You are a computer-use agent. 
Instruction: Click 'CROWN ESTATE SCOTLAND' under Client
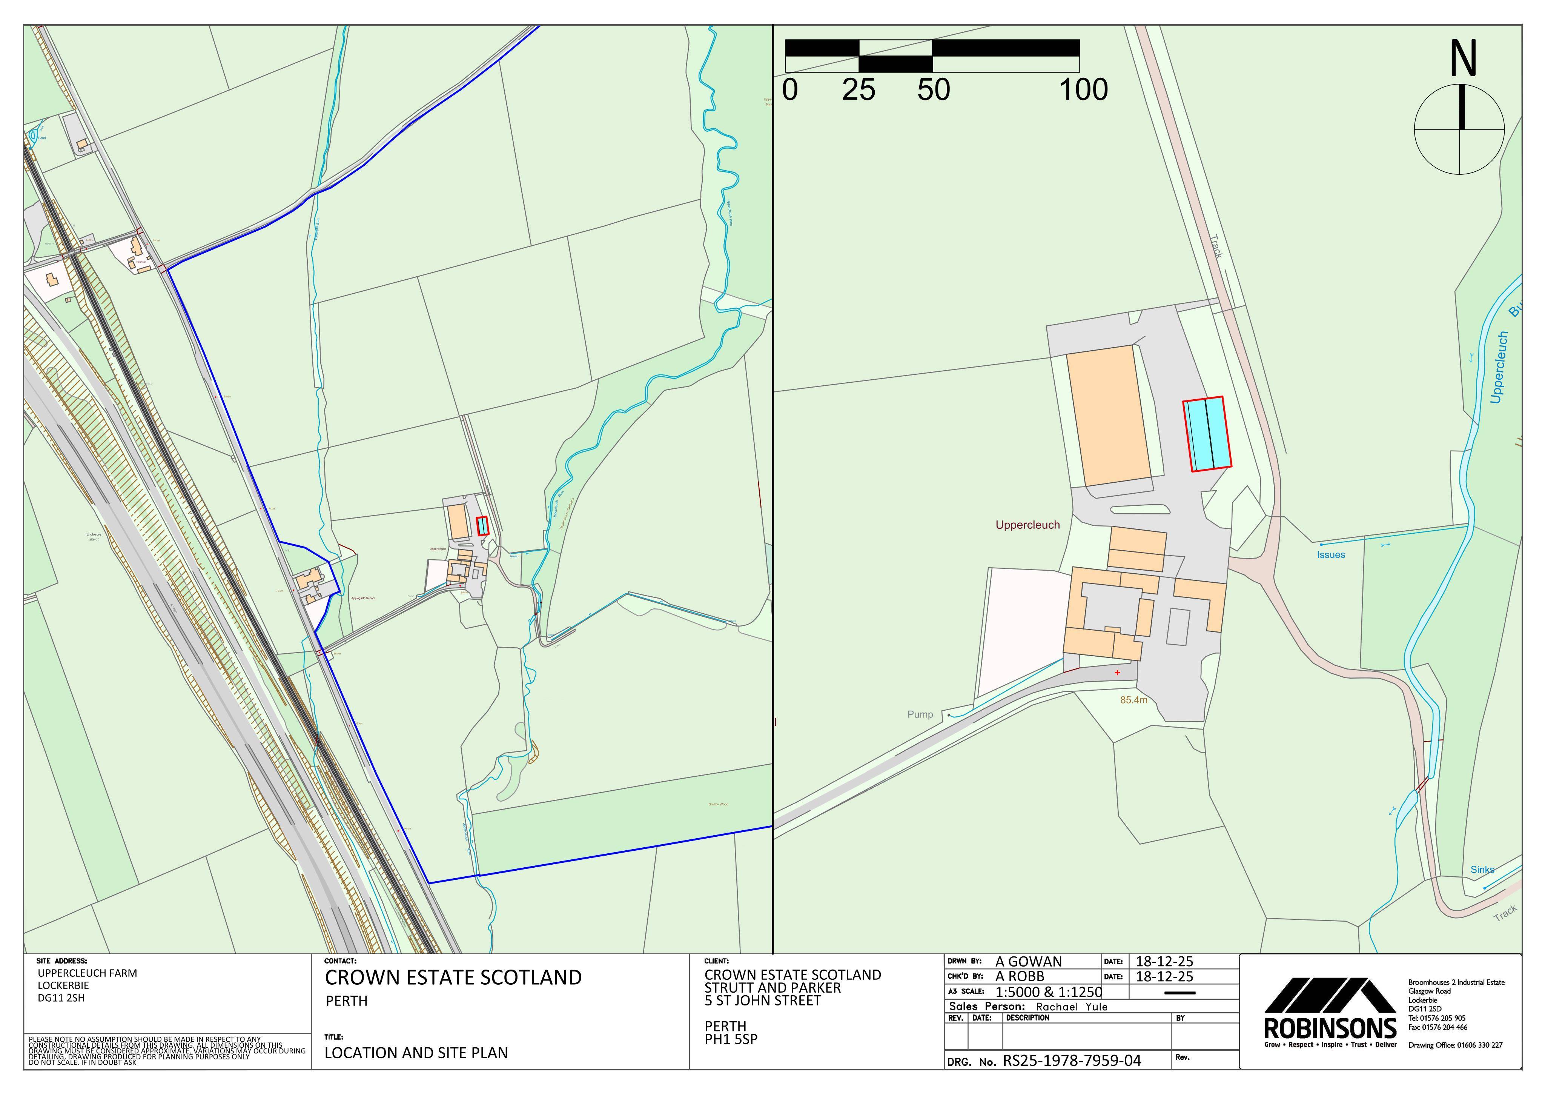[x=793, y=974]
